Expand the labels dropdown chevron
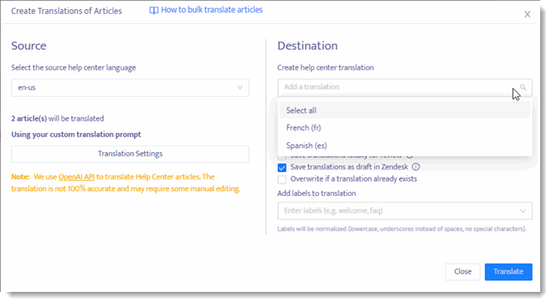 [523, 211]
